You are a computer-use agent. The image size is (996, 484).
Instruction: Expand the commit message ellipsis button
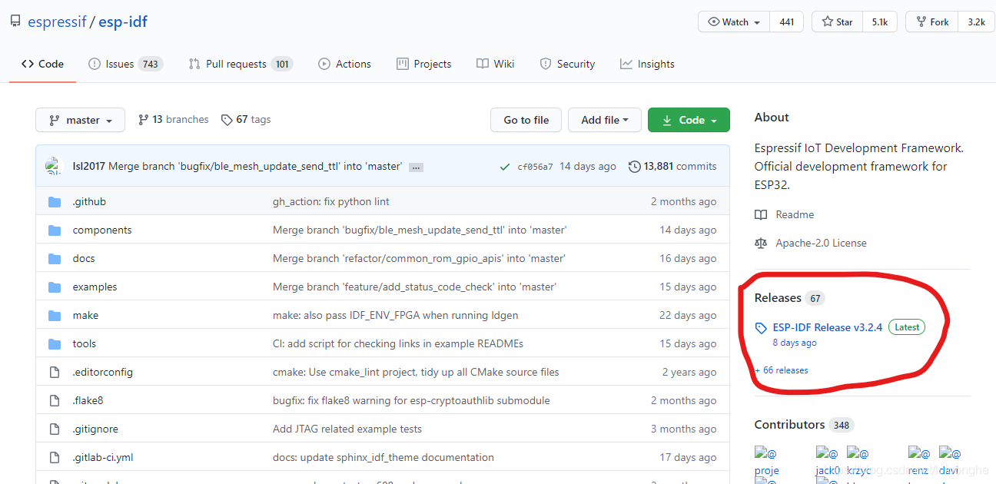tap(416, 167)
